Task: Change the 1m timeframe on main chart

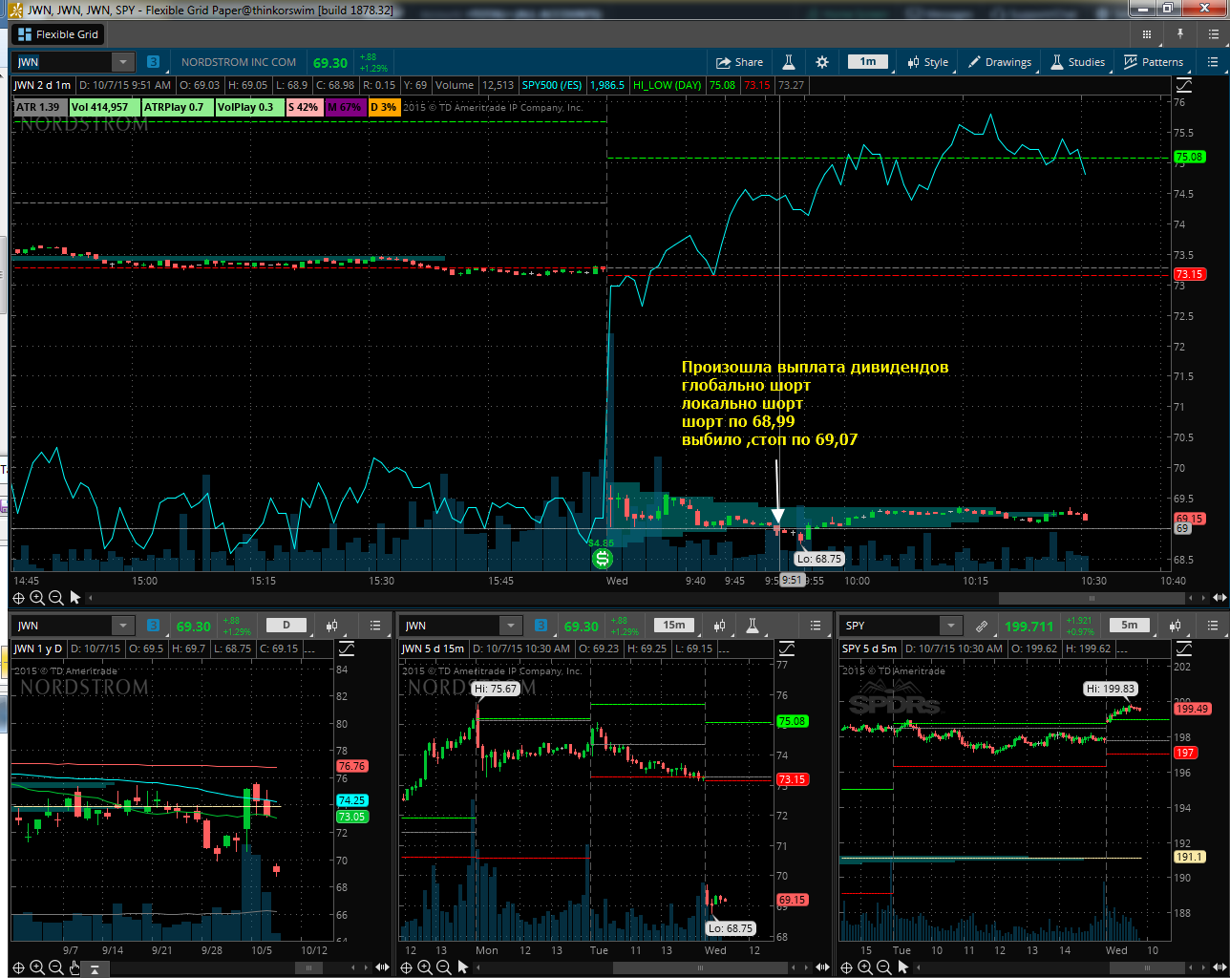Action: coord(868,61)
